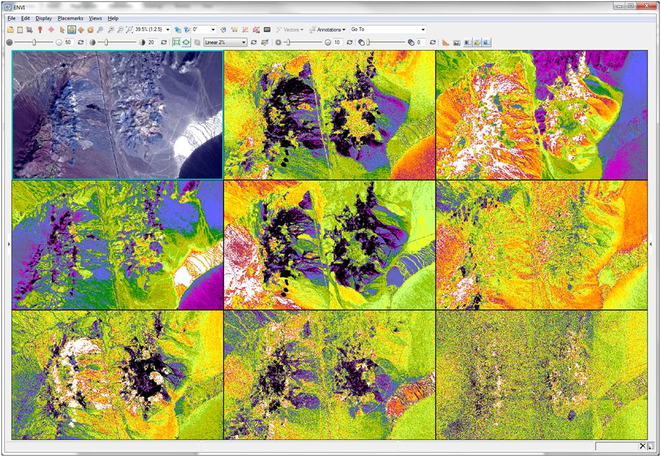661x457 pixels.
Task: Select the arrow Select tool
Action: coord(61,30)
